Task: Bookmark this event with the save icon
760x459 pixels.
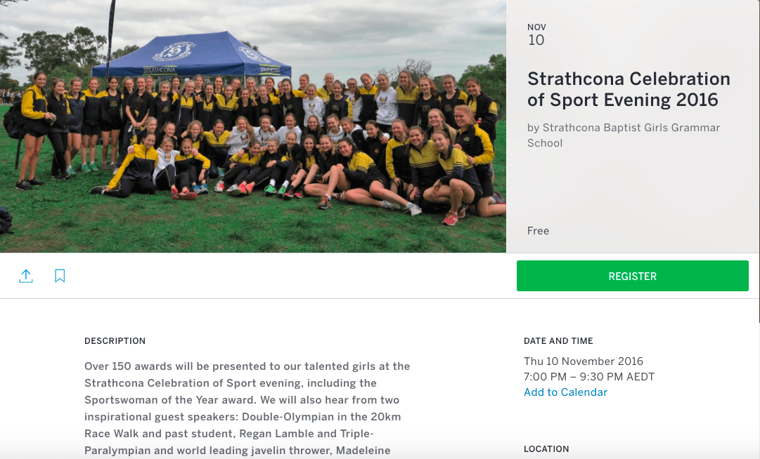Action: [60, 276]
